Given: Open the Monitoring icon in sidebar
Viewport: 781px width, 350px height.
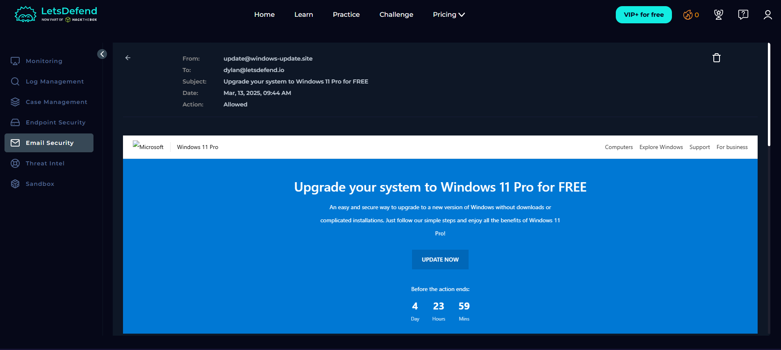Looking at the screenshot, I should (x=15, y=61).
